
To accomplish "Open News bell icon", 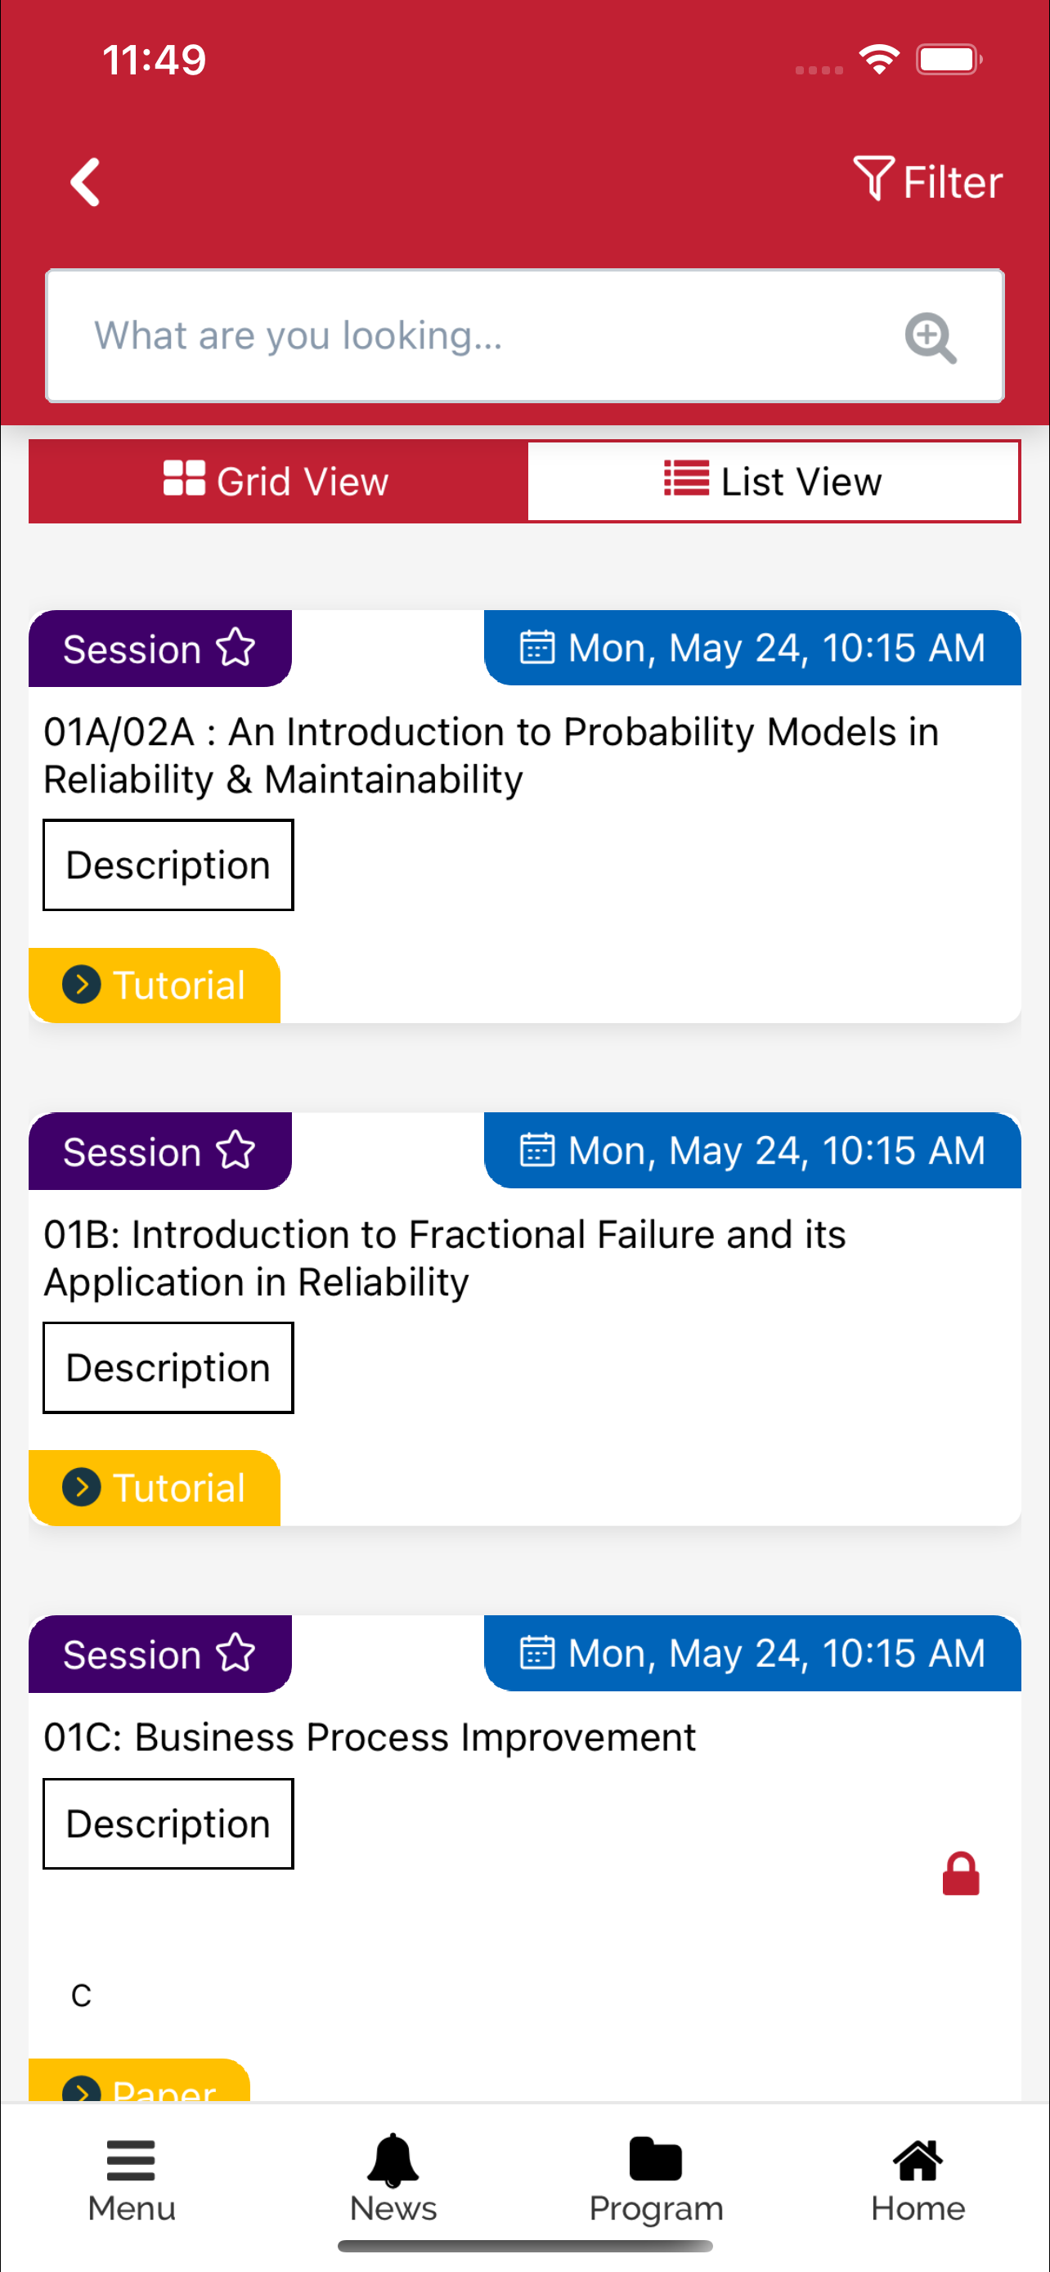I will (x=393, y=2160).
